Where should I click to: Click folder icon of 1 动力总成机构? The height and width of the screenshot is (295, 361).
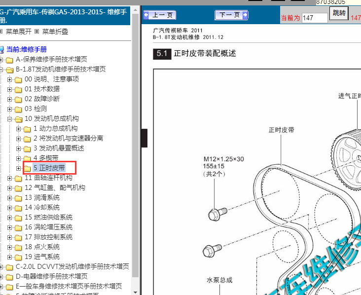coord(27,129)
